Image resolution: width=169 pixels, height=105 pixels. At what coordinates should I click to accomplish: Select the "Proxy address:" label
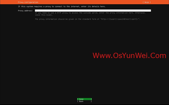click(x=25, y=11)
